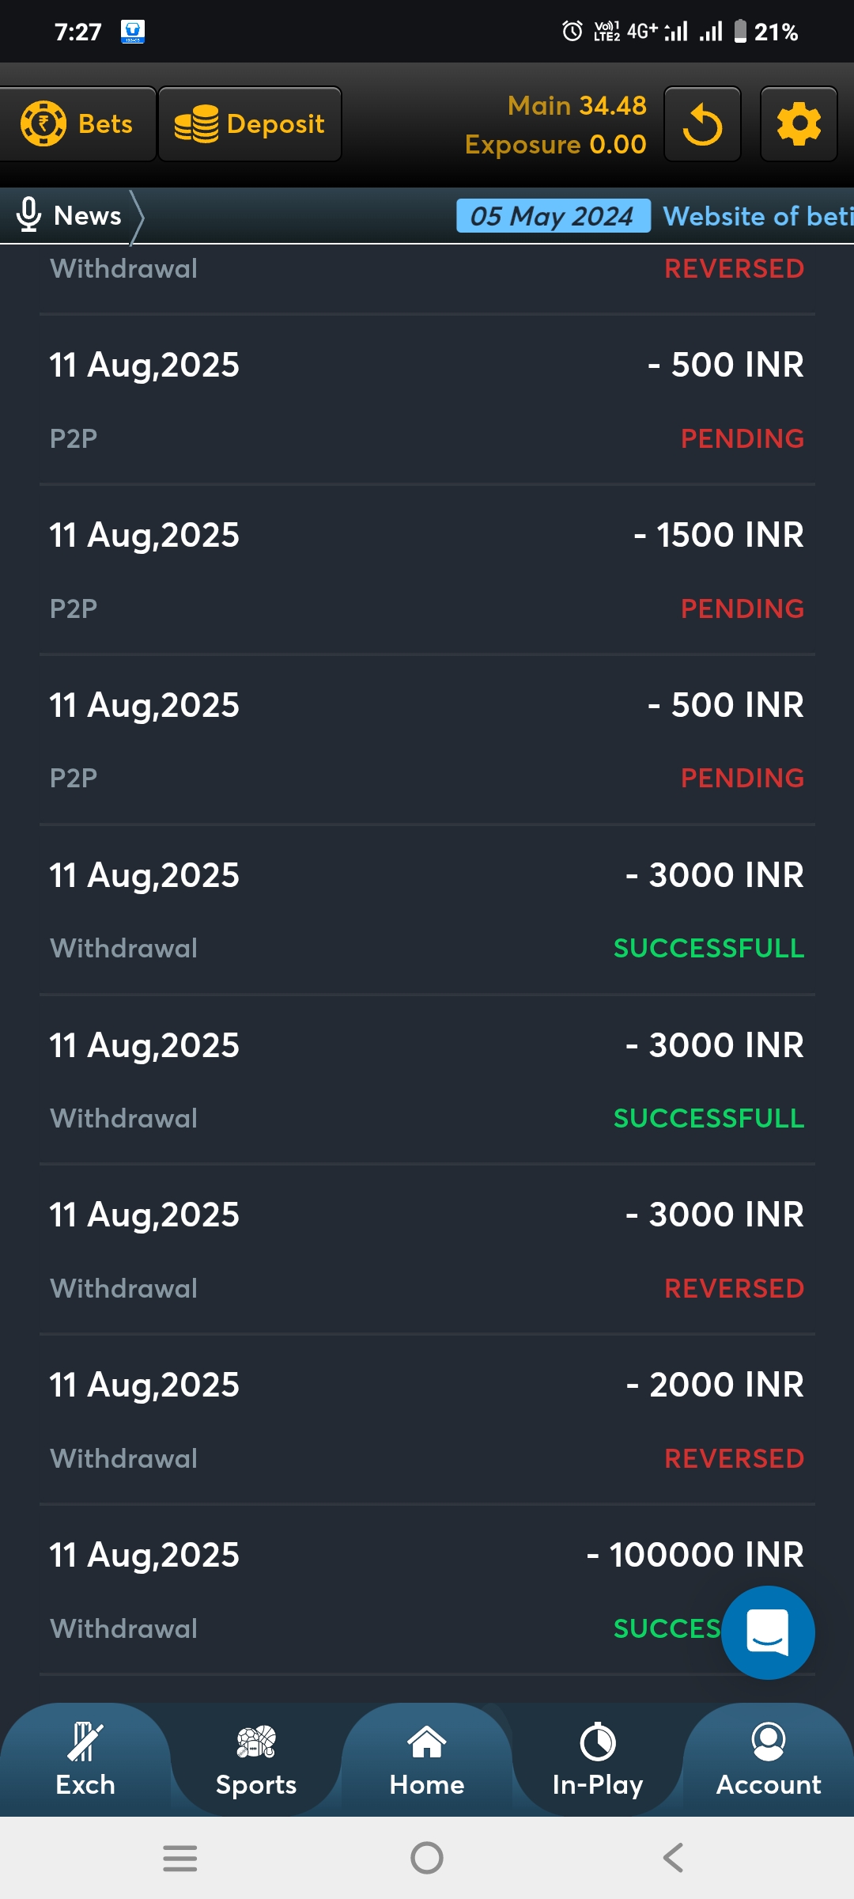Expand News chevron arrow
Viewport: 854px width, 1899px height.
click(137, 216)
